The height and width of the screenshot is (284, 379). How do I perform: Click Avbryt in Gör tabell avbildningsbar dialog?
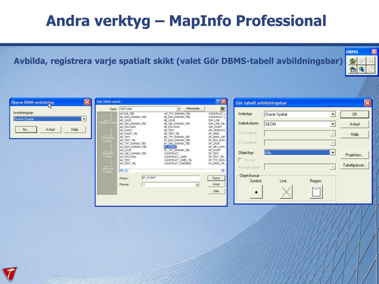pyautogui.click(x=355, y=124)
